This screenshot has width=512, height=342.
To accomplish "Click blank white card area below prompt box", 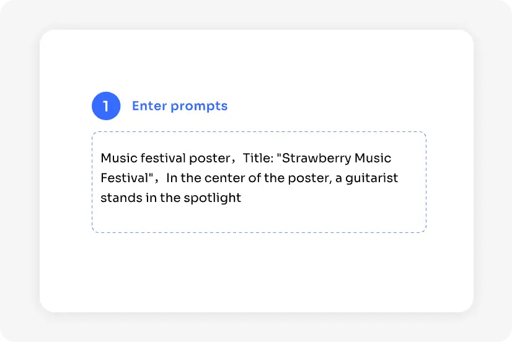I will pyautogui.click(x=256, y=273).
